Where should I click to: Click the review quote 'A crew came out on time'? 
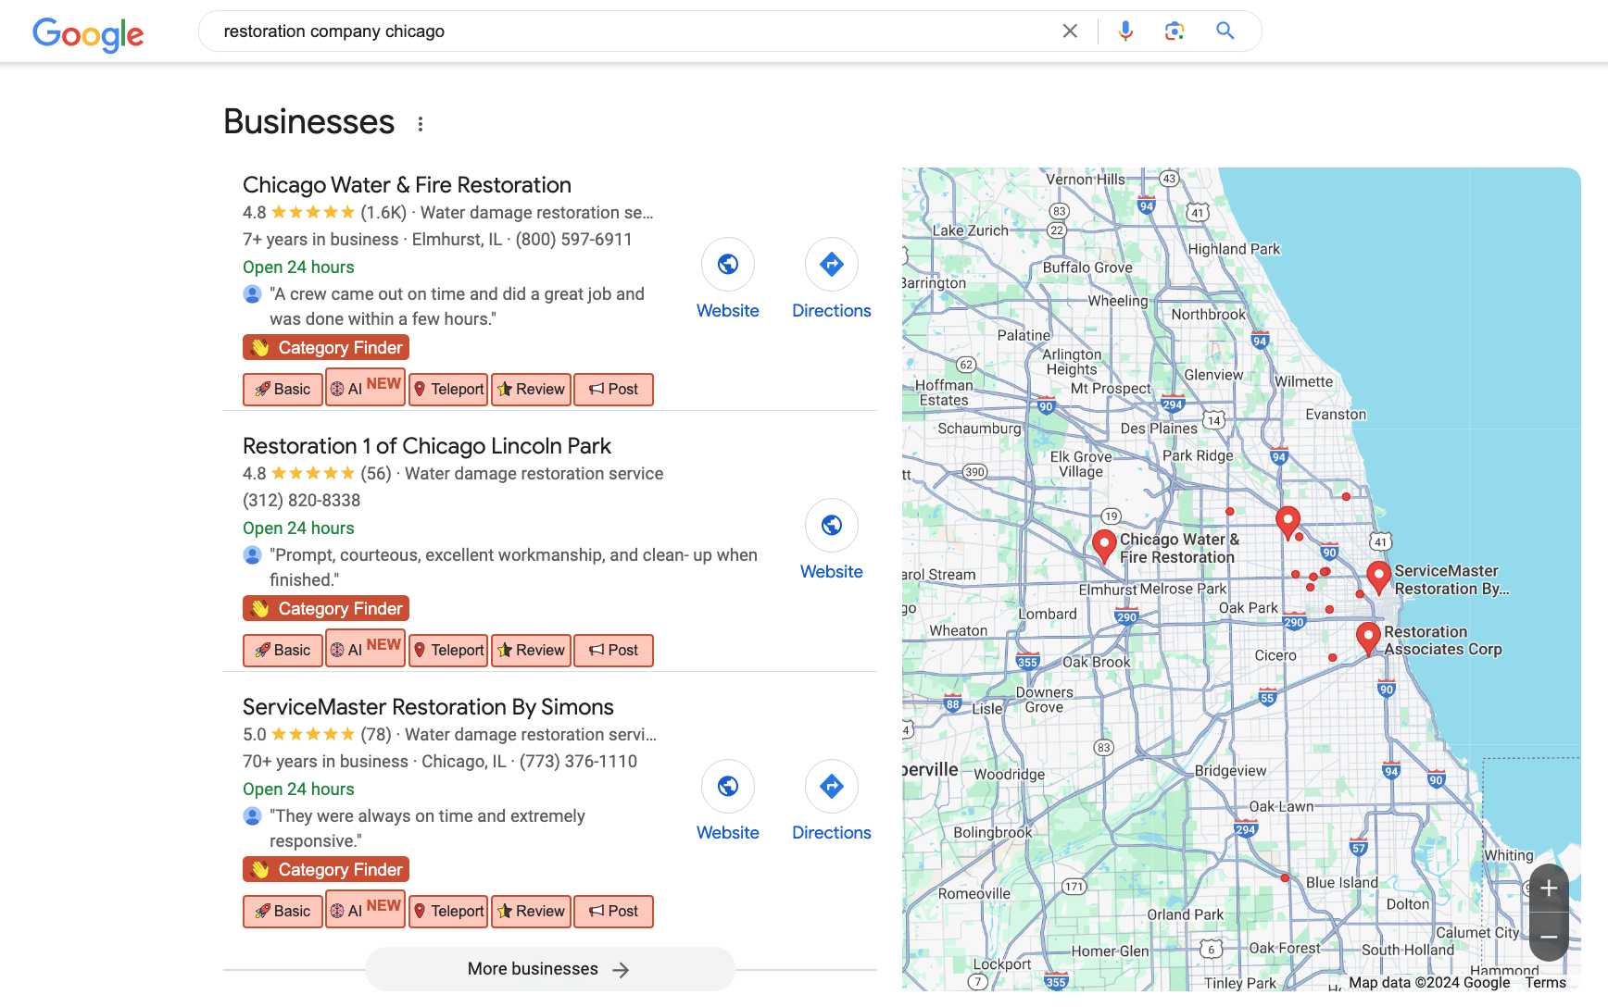coord(457,306)
